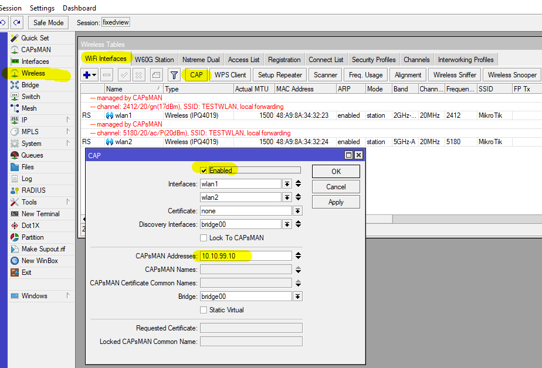Uncheck the Enabled checkbox in CAP dialog
This screenshot has height=368, width=542.
[x=204, y=171]
